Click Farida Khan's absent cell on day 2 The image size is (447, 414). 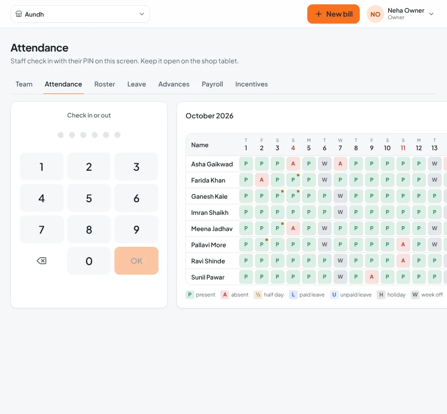tap(262, 180)
